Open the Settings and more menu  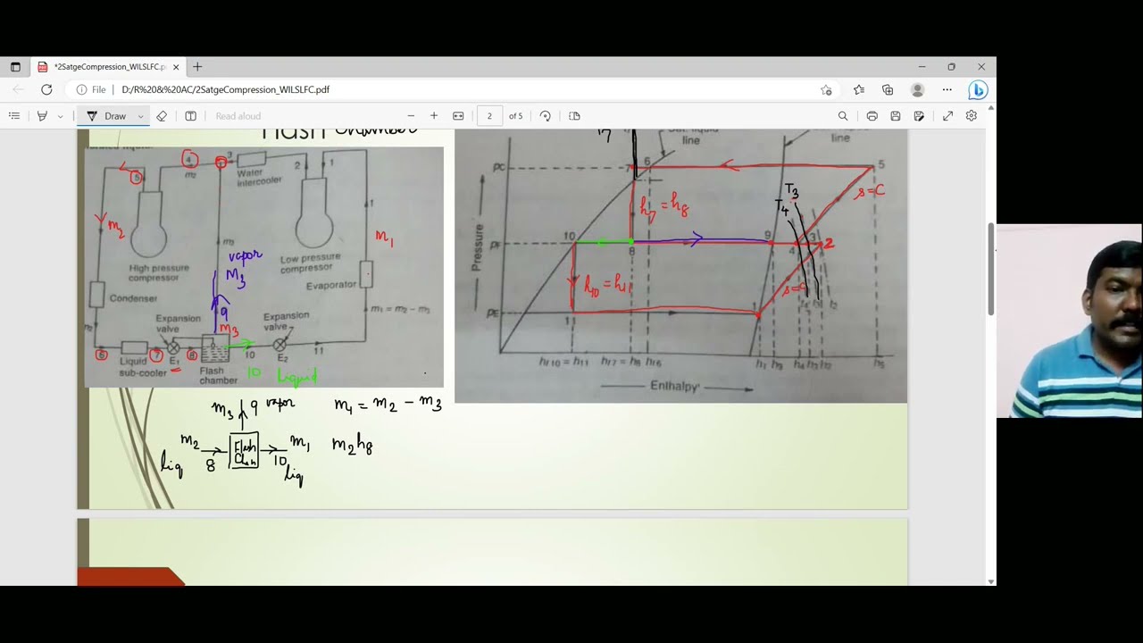(x=947, y=89)
